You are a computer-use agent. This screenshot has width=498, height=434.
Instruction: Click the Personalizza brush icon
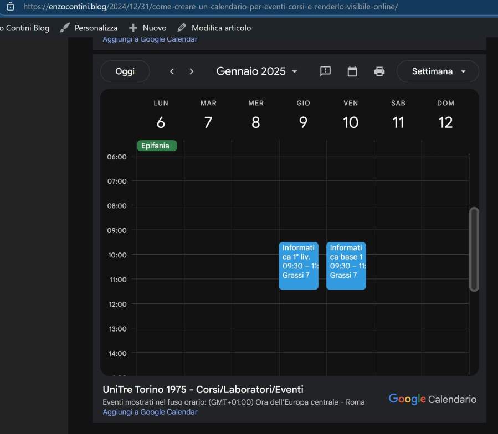click(x=65, y=28)
